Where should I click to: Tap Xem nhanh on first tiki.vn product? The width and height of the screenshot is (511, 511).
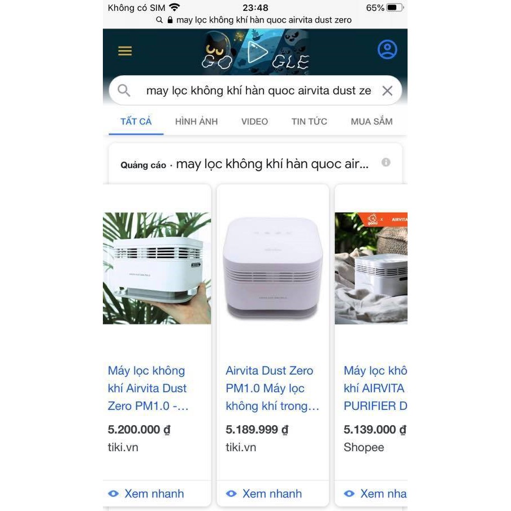click(146, 493)
